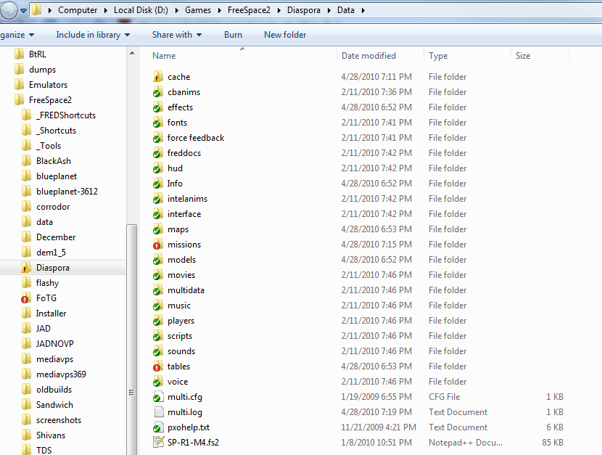The image size is (602, 455).
Task: Select FreeSpace2 in navigation tree
Action: pyautogui.click(x=50, y=100)
